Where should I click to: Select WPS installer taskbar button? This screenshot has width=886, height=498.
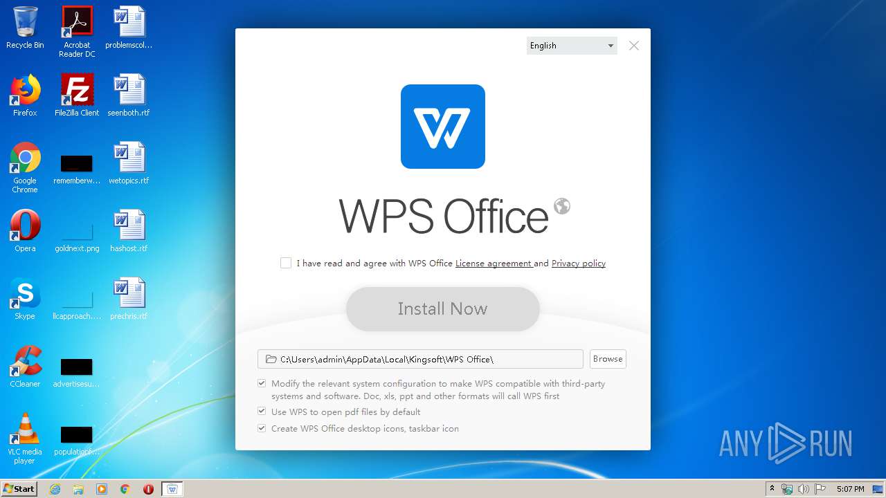[172, 489]
